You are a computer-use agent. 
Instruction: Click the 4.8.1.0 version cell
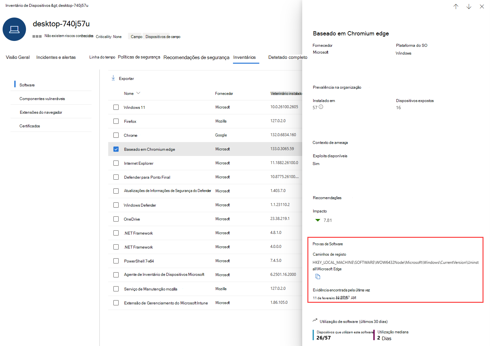pos(276,233)
